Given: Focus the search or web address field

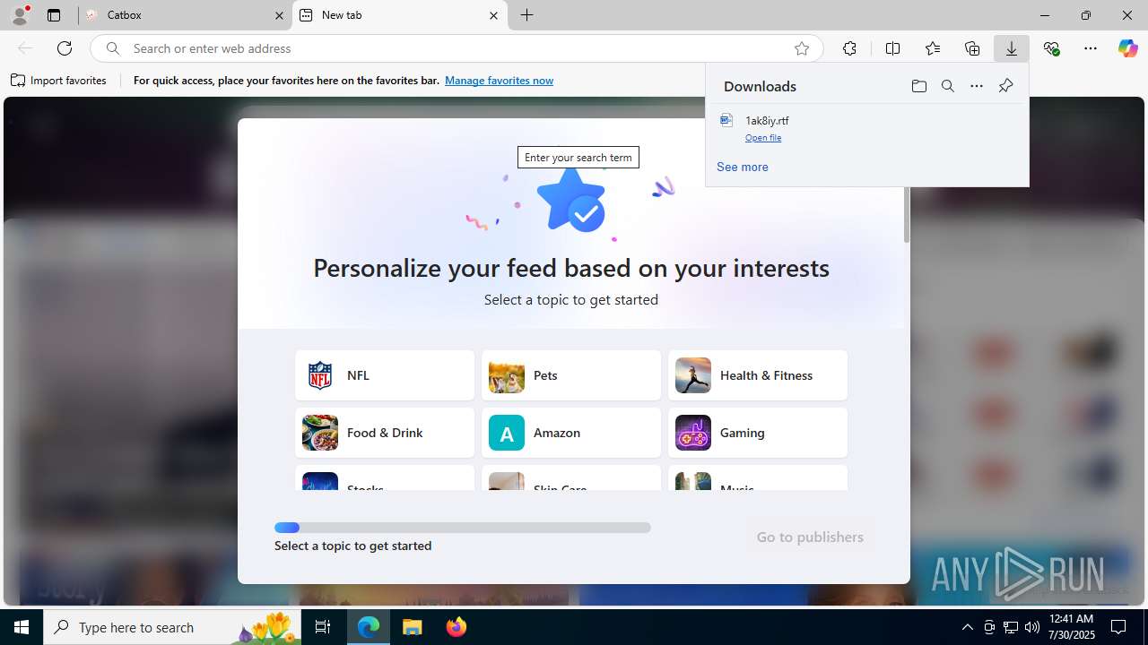Looking at the screenshot, I should point(457,48).
